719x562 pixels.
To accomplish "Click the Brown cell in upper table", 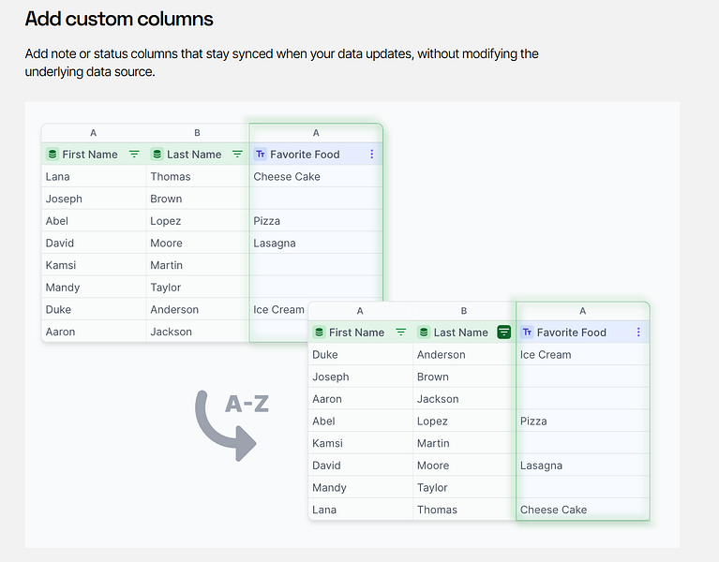I will 198,199.
